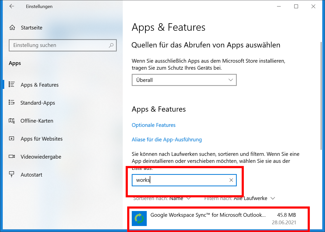The image size is (325, 232).
Task: Click the Autostart sidebar icon
Action: point(12,175)
